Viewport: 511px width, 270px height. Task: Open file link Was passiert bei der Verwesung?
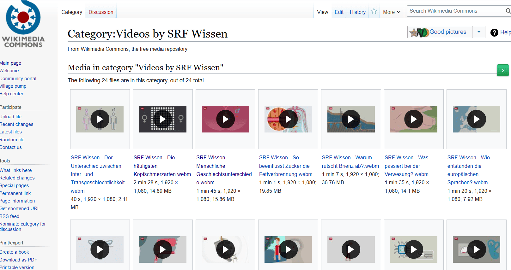pos(406,166)
